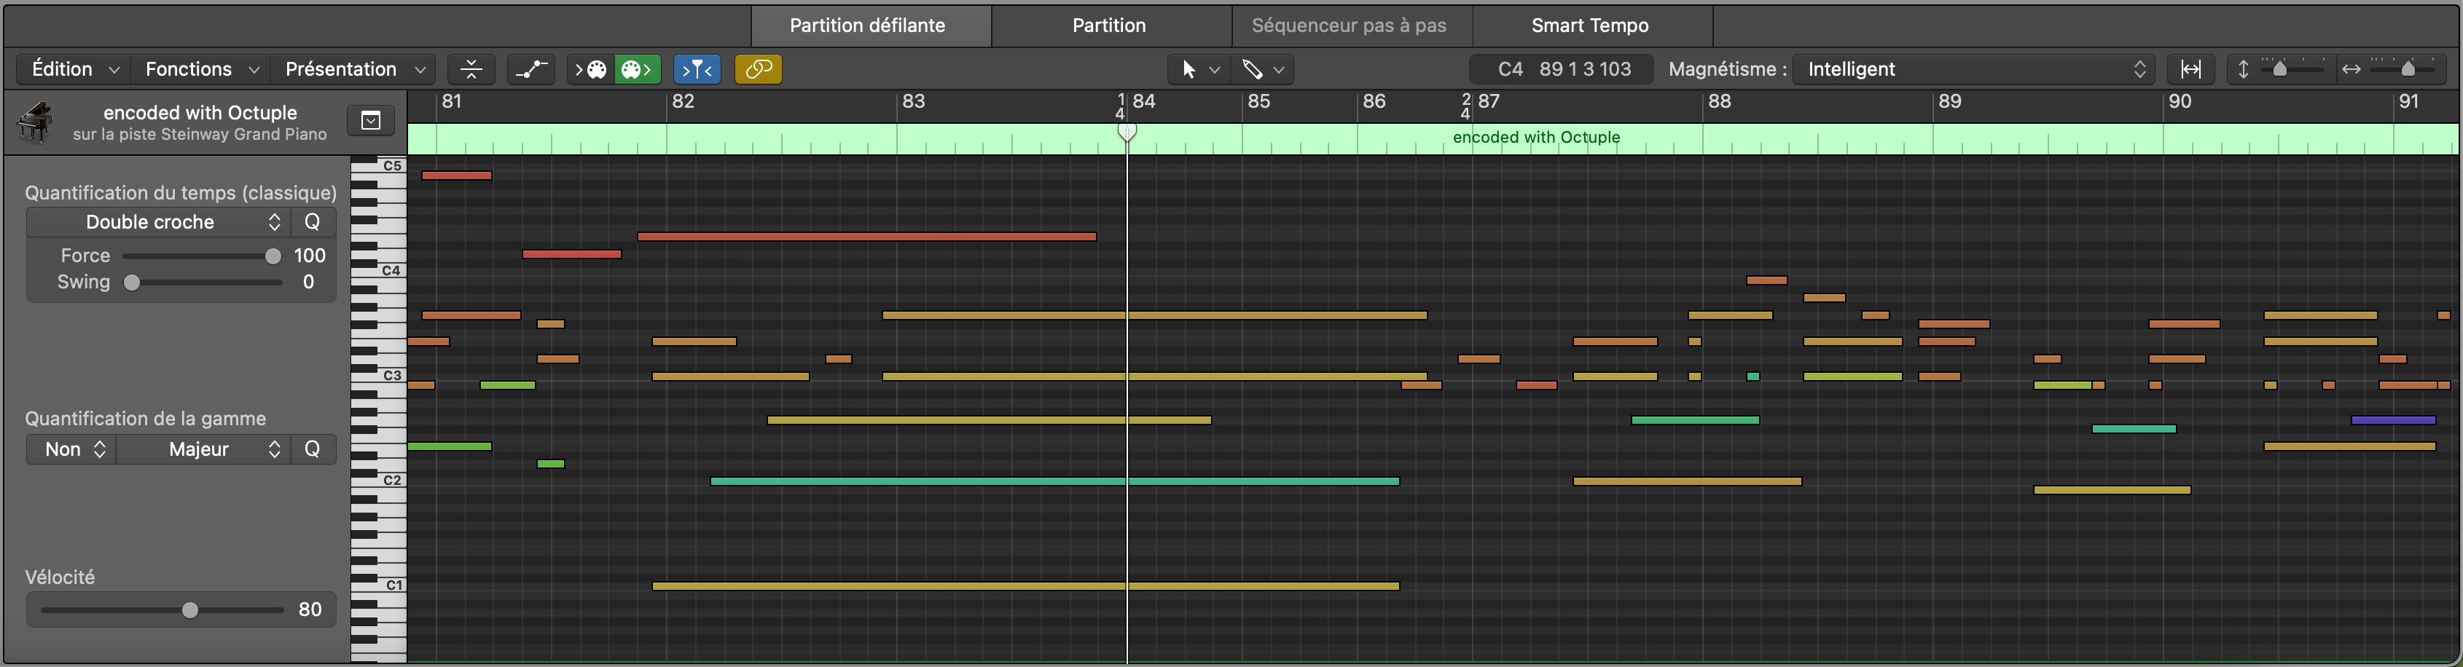Screen dimensions: 2463x667
Task: Click the yellow Link chain icon
Action: [759, 70]
